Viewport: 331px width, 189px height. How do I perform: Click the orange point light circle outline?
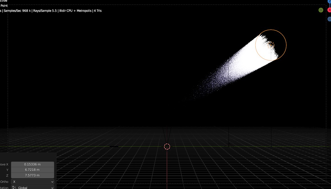coord(286,45)
